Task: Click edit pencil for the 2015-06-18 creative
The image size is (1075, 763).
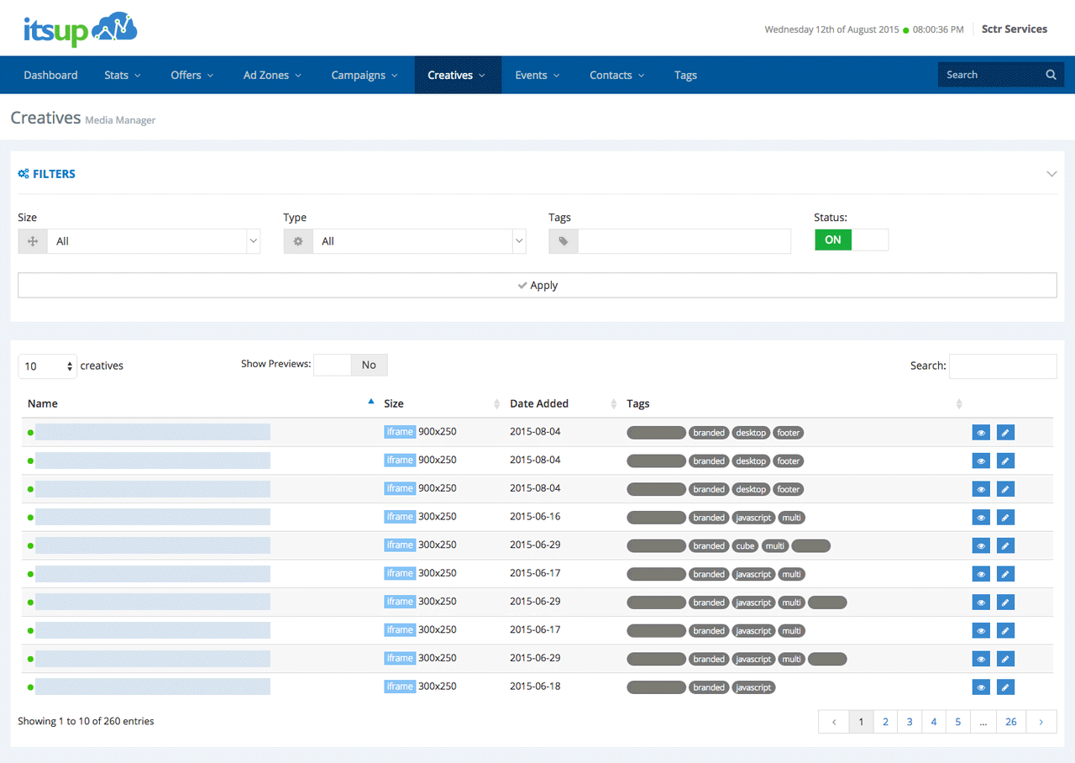Action: [1005, 687]
